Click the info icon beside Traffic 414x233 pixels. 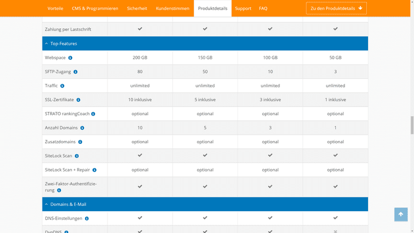[62, 86]
